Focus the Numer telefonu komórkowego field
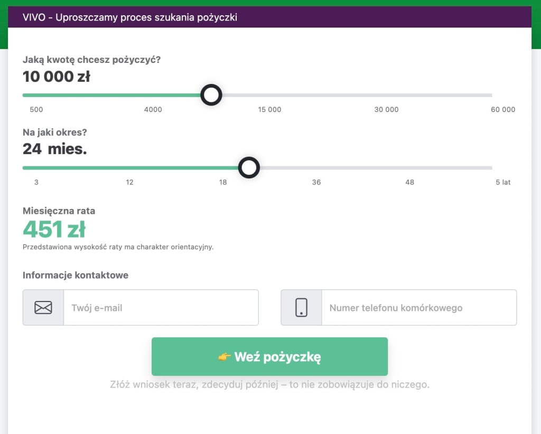The width and height of the screenshot is (541, 434). tap(419, 307)
